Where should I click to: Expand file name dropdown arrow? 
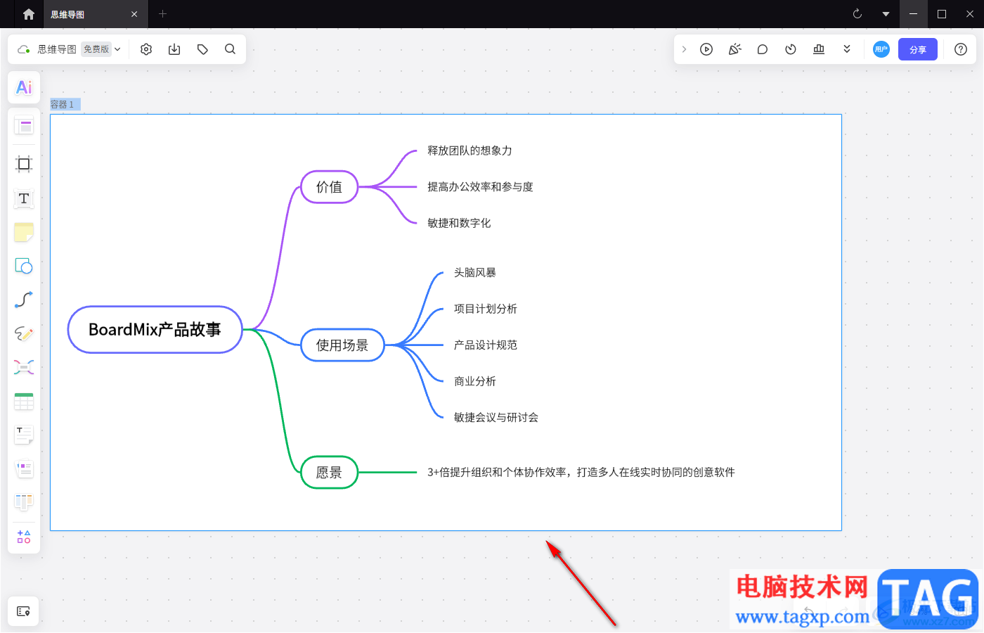117,49
